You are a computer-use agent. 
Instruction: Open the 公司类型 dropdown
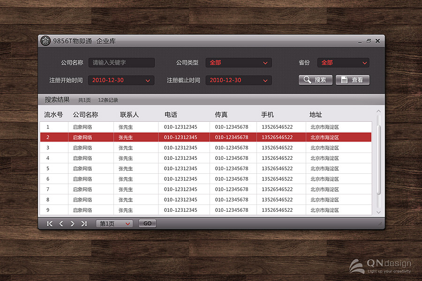tap(239, 63)
